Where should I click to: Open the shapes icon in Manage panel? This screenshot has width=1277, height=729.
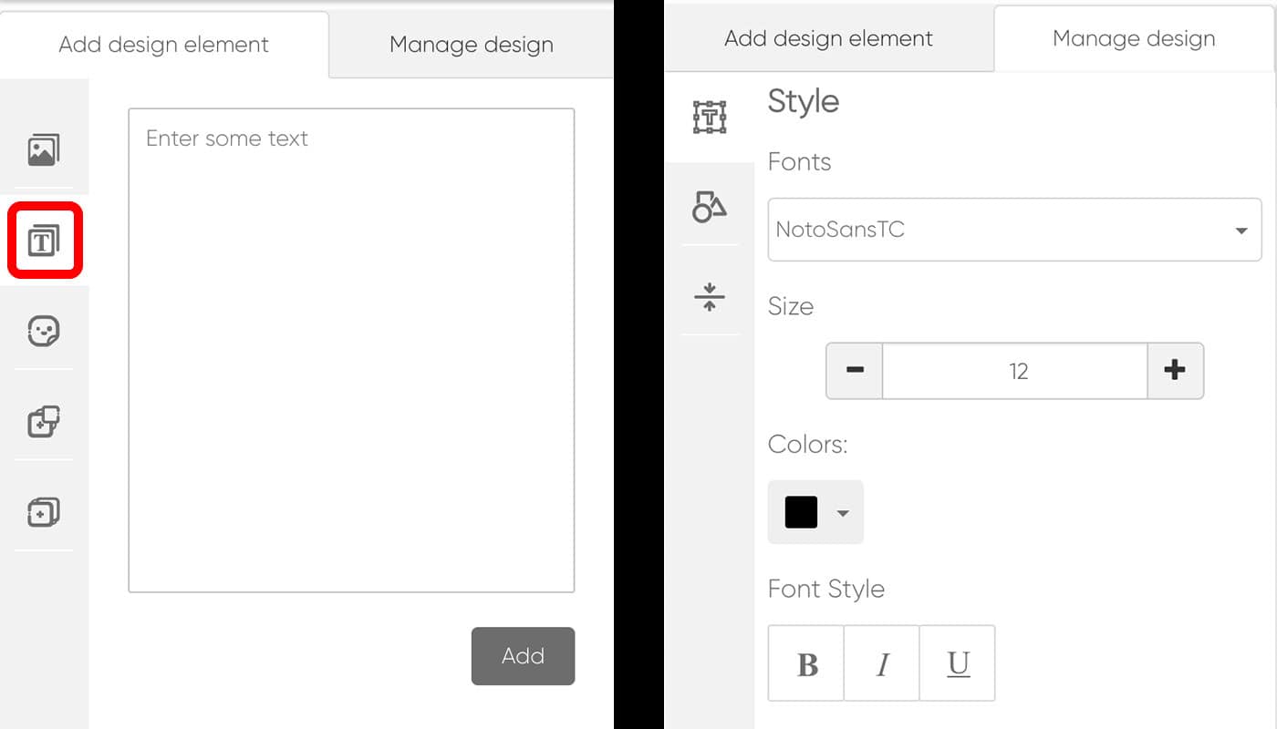point(709,207)
